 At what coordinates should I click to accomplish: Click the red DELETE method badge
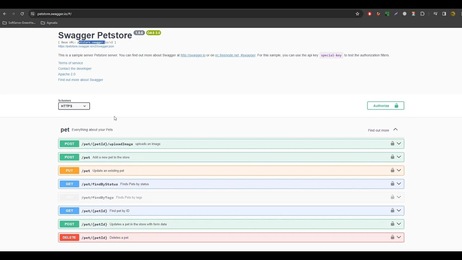click(69, 237)
